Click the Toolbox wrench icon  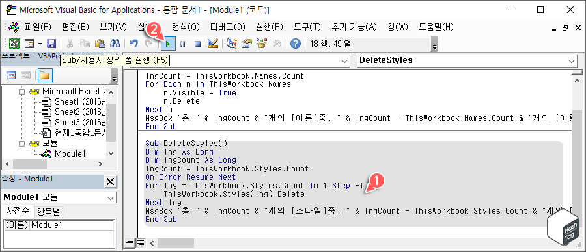coord(277,44)
